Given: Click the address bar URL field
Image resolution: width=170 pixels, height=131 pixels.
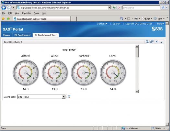Looking at the screenshot, I should tap(62, 7).
